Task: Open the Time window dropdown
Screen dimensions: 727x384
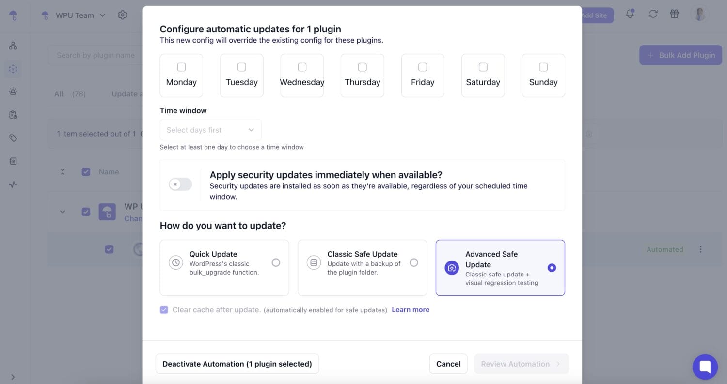Action: coord(210,130)
